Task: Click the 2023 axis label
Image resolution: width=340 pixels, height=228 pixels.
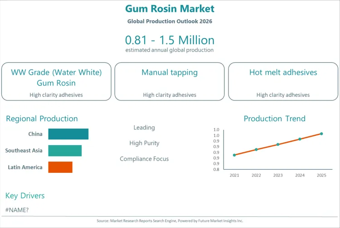Action: 278,176
